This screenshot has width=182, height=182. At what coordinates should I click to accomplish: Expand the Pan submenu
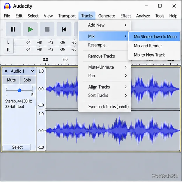coord(105,76)
